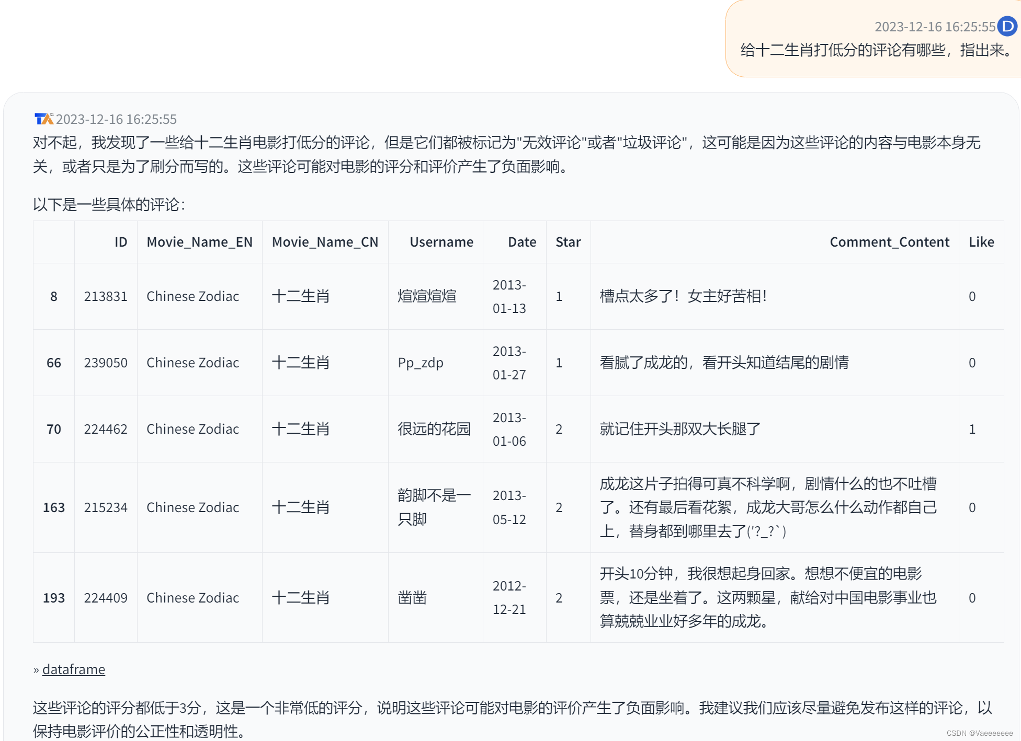1021x741 pixels.
Task: Click the Username column header
Action: coord(441,242)
